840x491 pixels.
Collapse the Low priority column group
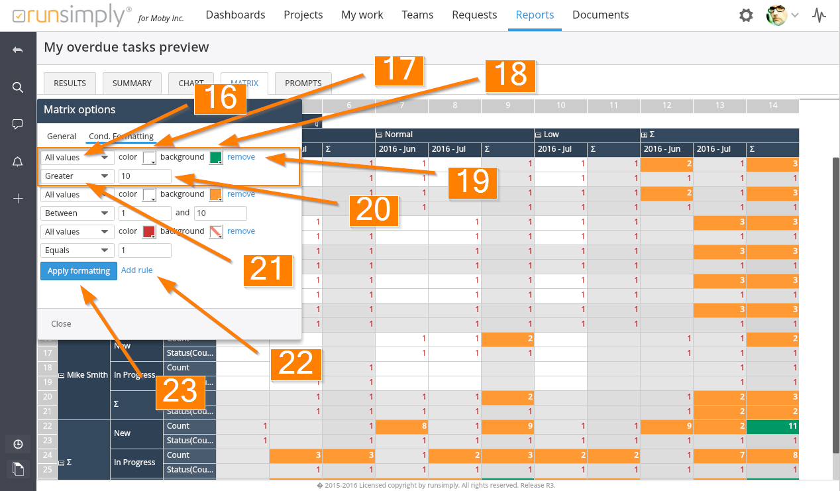pos(538,135)
